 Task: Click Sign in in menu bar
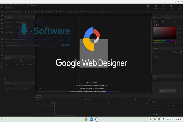pyautogui.click(x=34, y=5)
